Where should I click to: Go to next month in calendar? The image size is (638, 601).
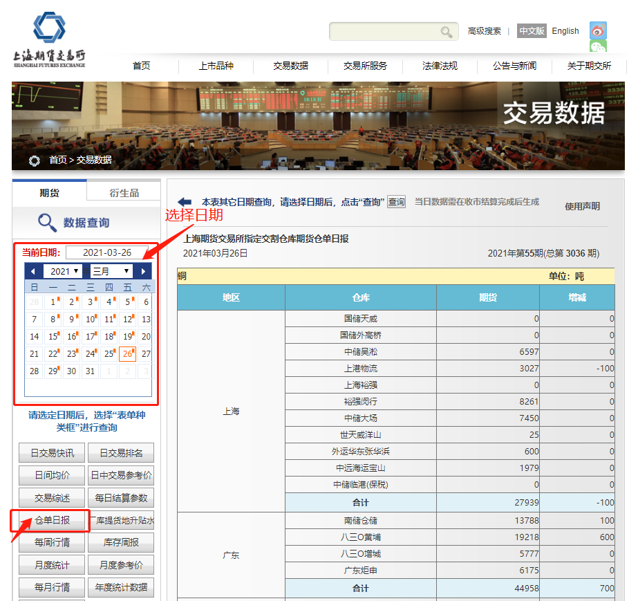point(143,271)
